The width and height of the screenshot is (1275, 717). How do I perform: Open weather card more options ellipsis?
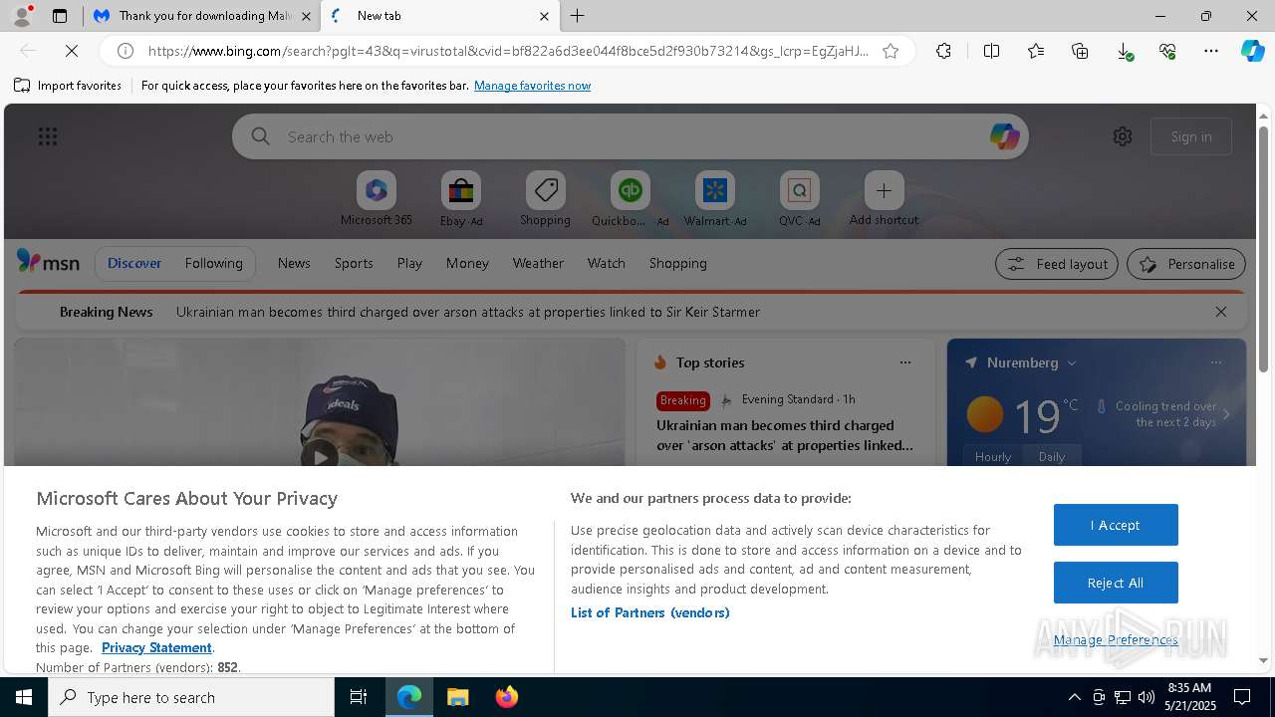[x=1216, y=362]
